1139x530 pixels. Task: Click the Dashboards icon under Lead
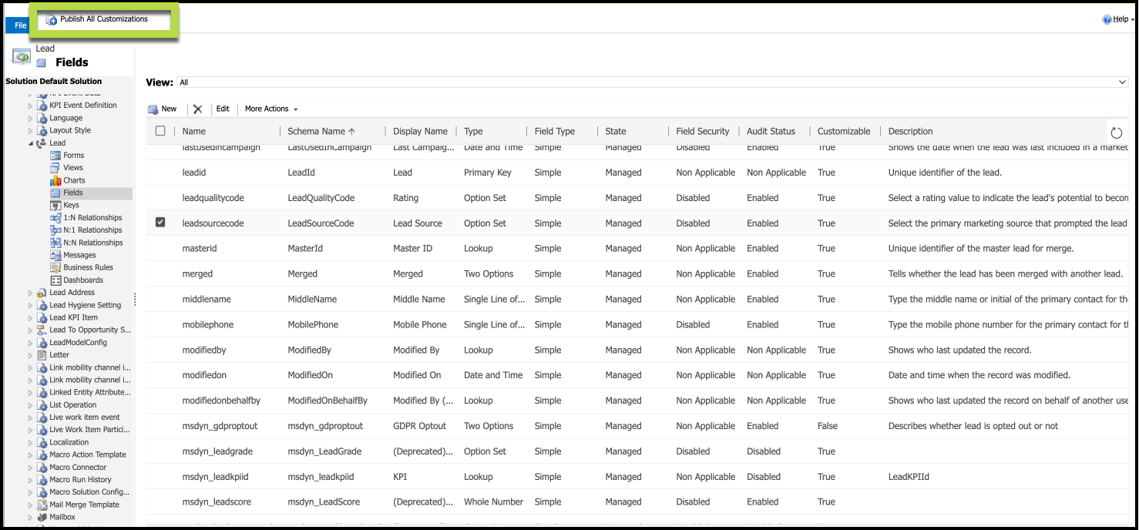(x=55, y=280)
